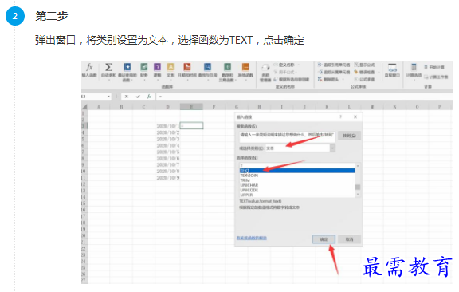
Task: Click the function list scrollbar thumb
Action: point(358,187)
